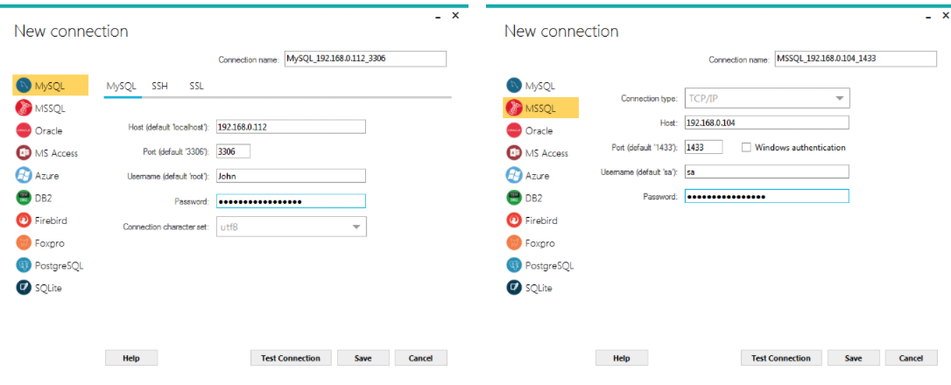Pick the Foxpro icon in the MSSQL connection dialog
Screen dimensions: 951x385
(514, 243)
